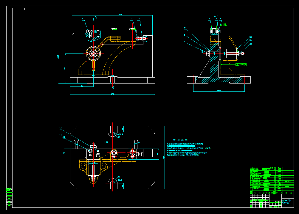Select the R18 radius label near bottom slot
Viewport: 299px width, 214px height.
point(120,180)
